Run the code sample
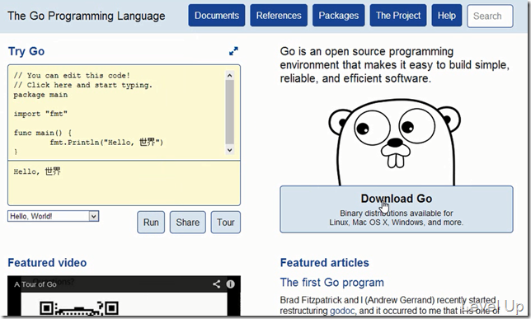Screen dimensions: 531x319 151,223
